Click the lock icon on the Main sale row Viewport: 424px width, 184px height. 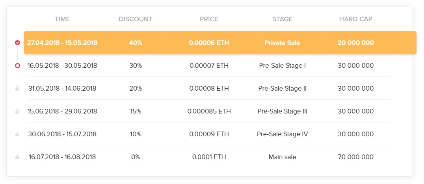point(17,157)
